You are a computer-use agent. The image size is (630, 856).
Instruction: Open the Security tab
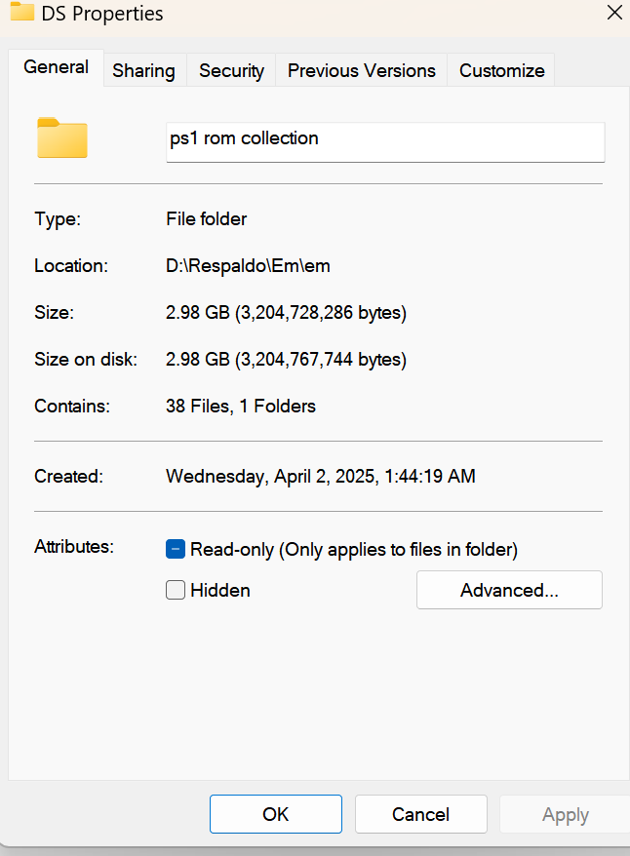click(231, 70)
